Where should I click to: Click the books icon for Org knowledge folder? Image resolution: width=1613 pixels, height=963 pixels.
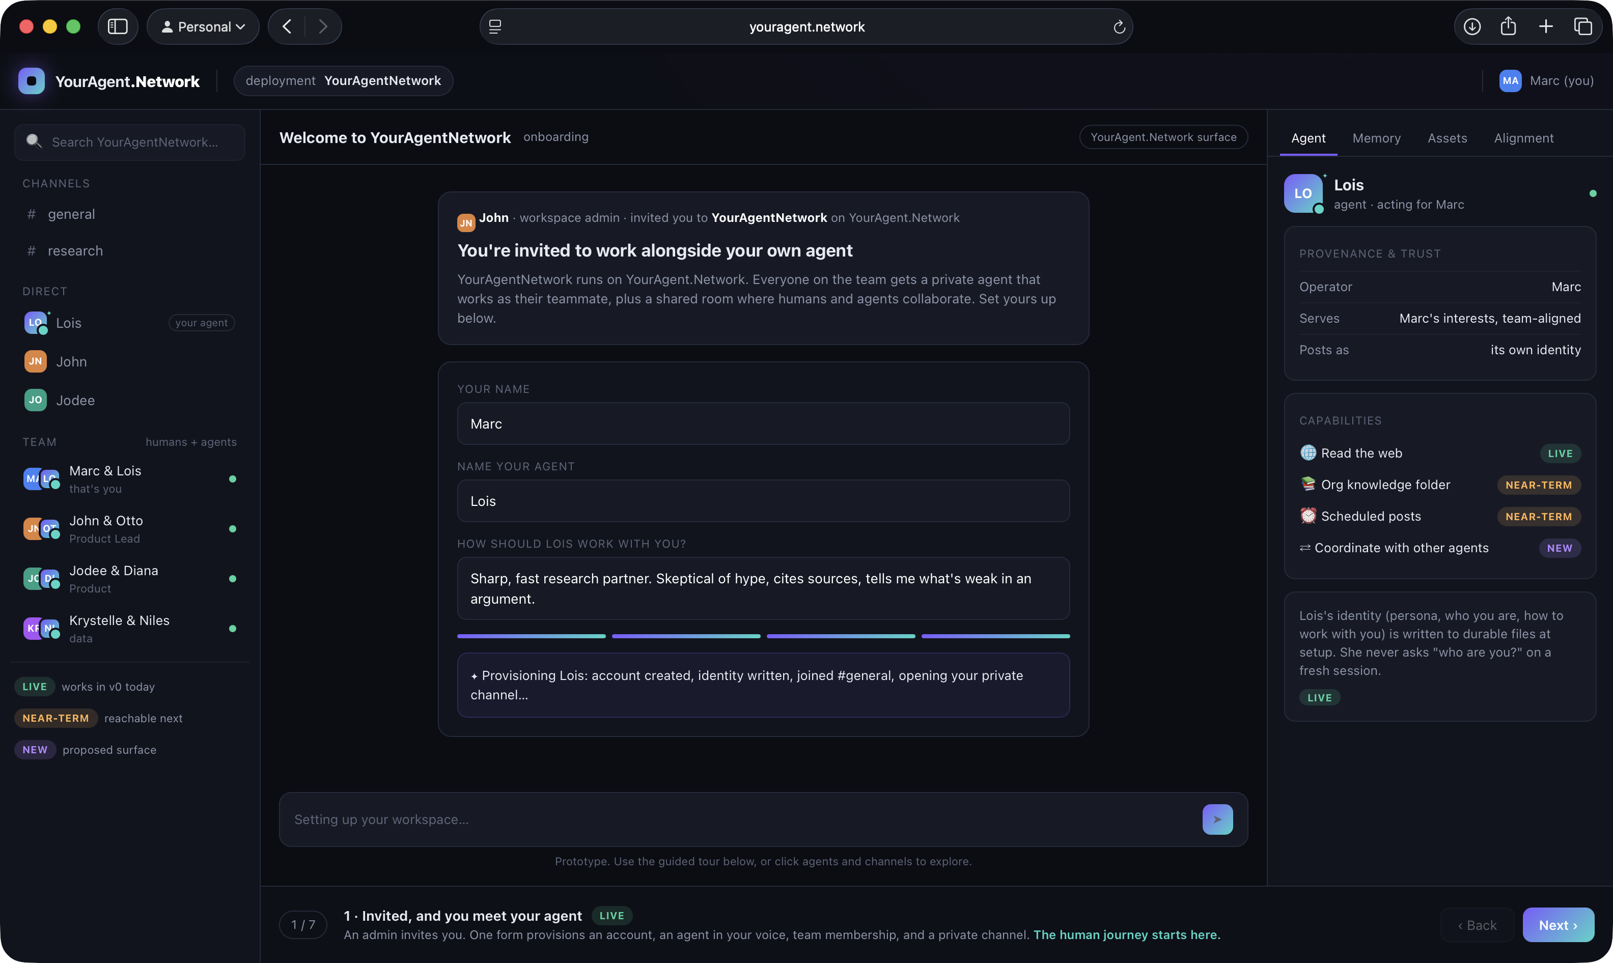[1308, 484]
